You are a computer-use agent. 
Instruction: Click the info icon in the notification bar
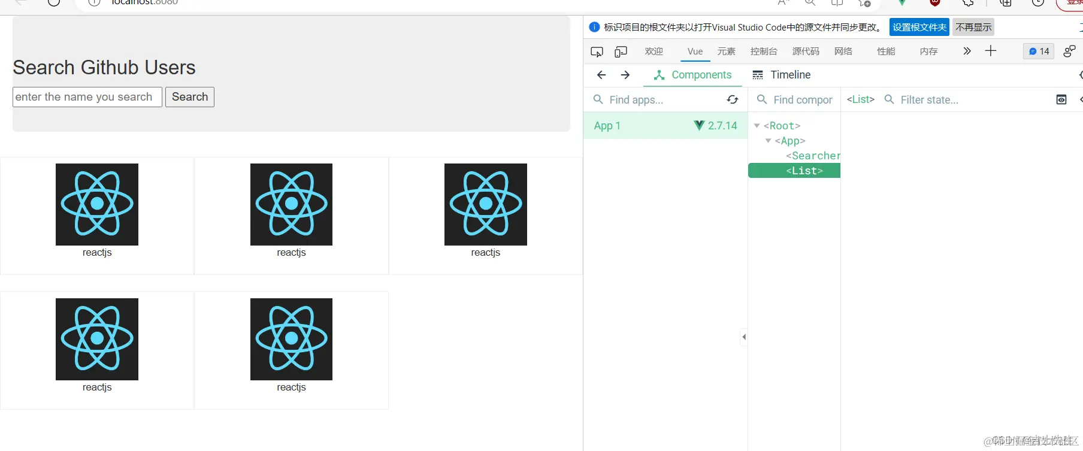coord(594,27)
